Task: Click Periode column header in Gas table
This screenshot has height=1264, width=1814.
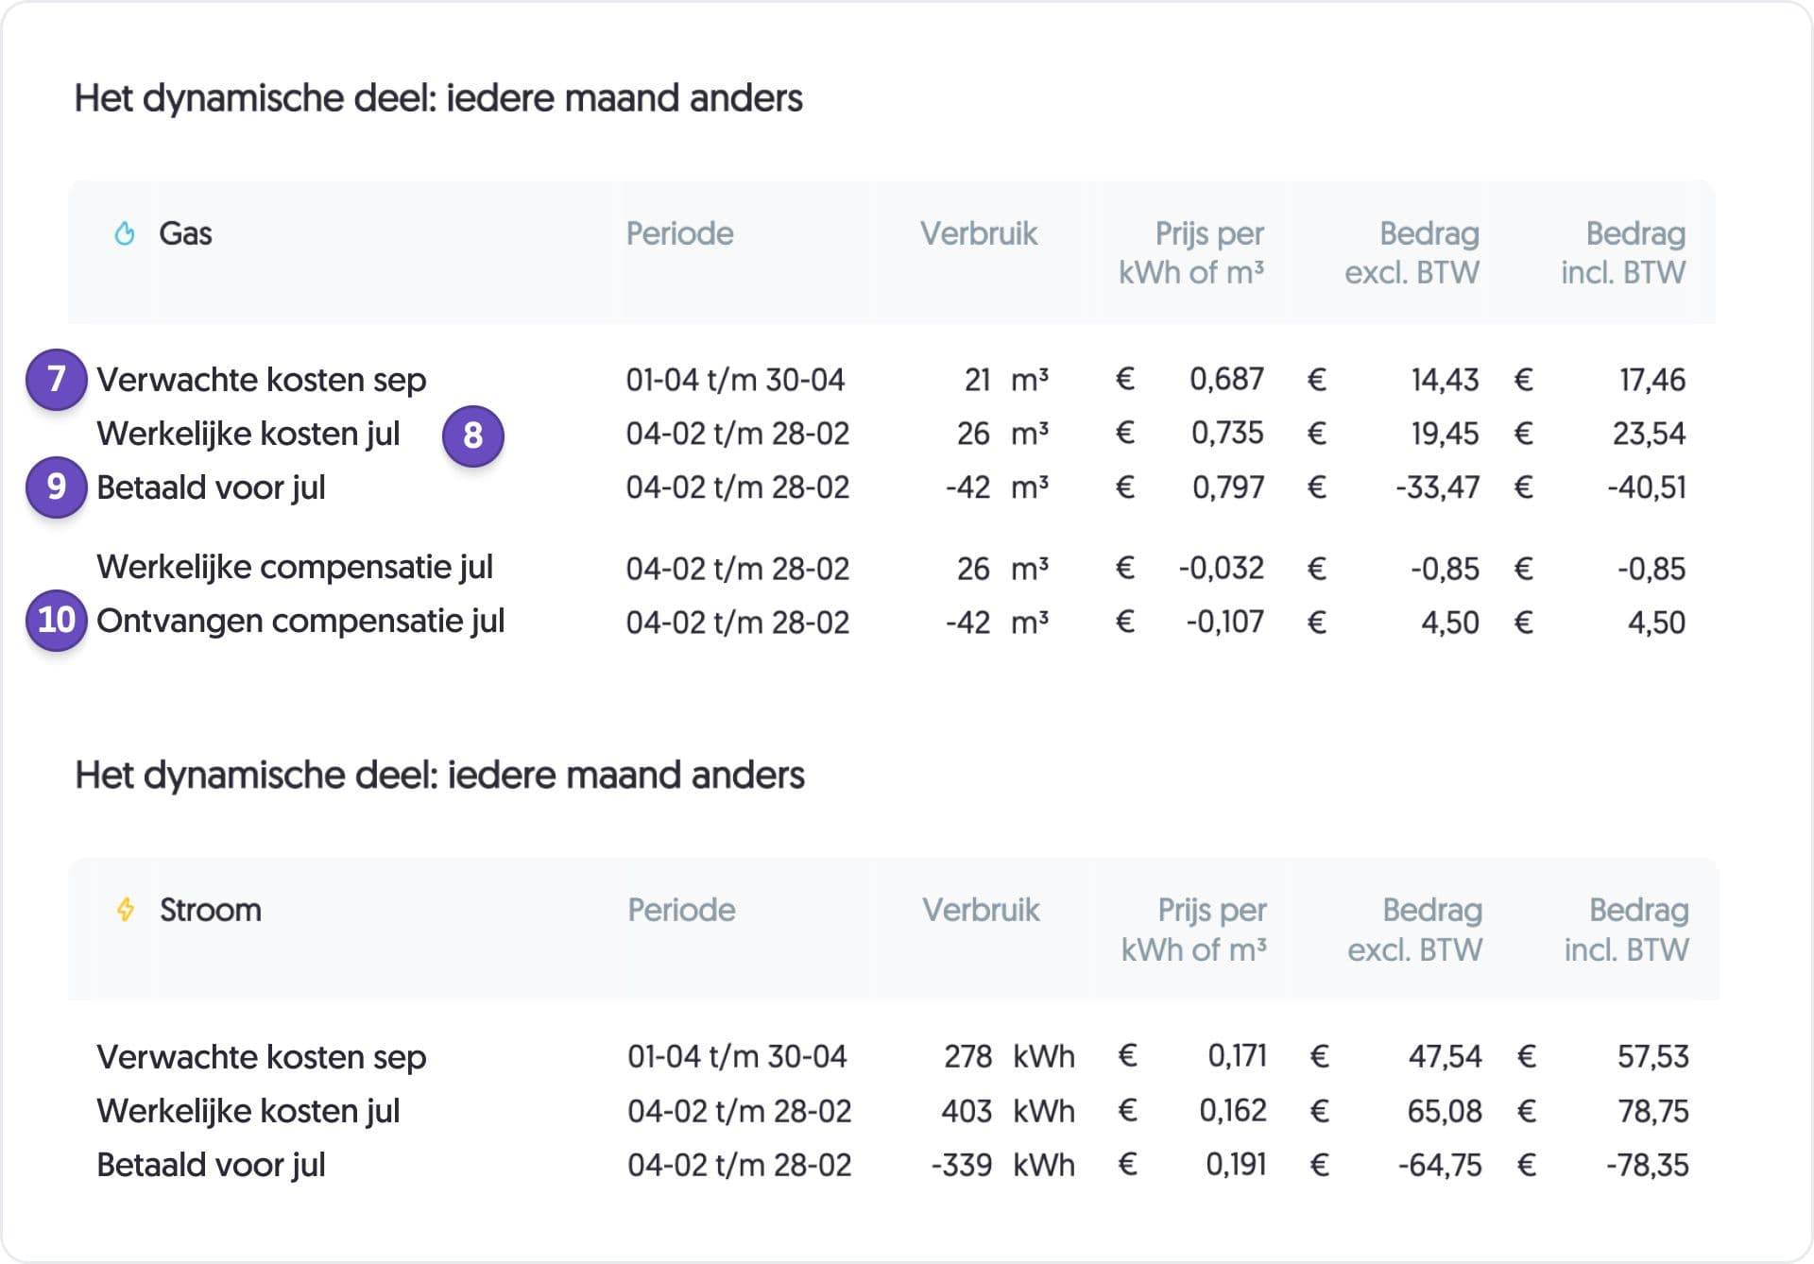Action: [679, 233]
